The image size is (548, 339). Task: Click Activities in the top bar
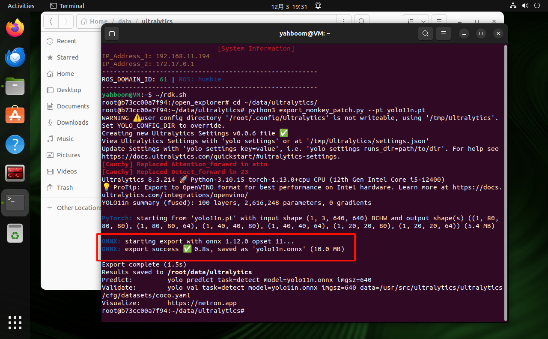(21, 6)
